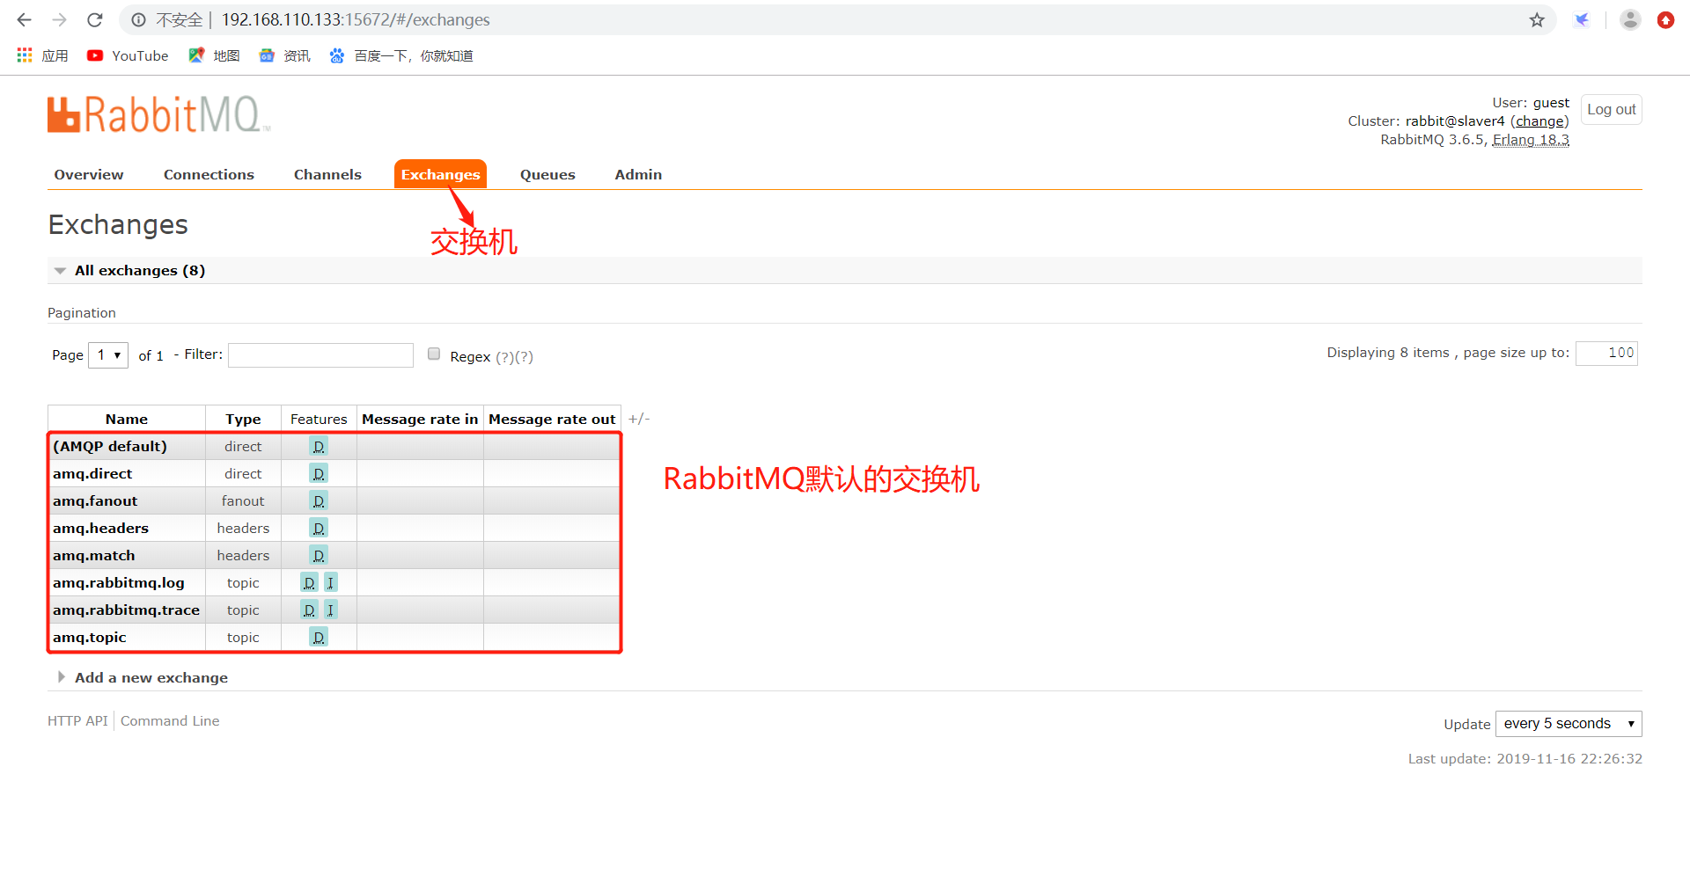This screenshot has height=869, width=1690.
Task: Click the RabbitMQ logo
Action: pyautogui.click(x=158, y=114)
